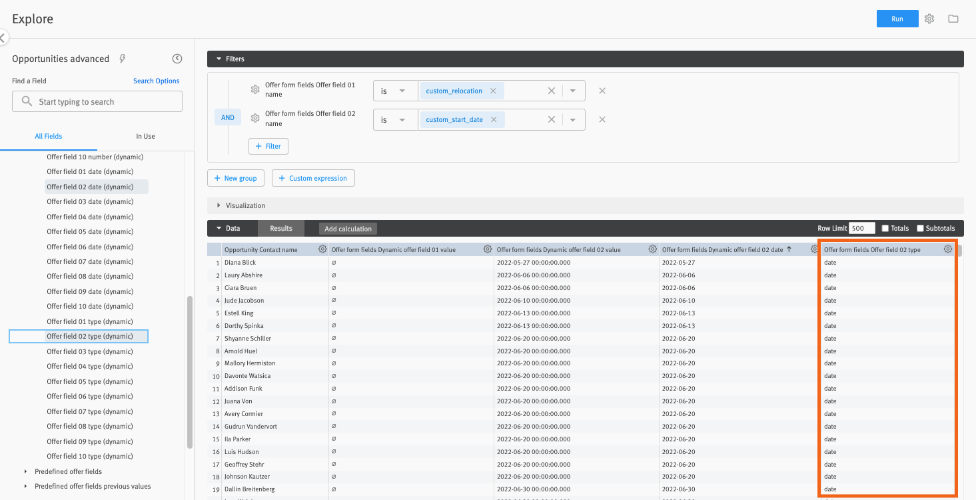
Task: Click the Row Limit input box
Action: pos(862,228)
